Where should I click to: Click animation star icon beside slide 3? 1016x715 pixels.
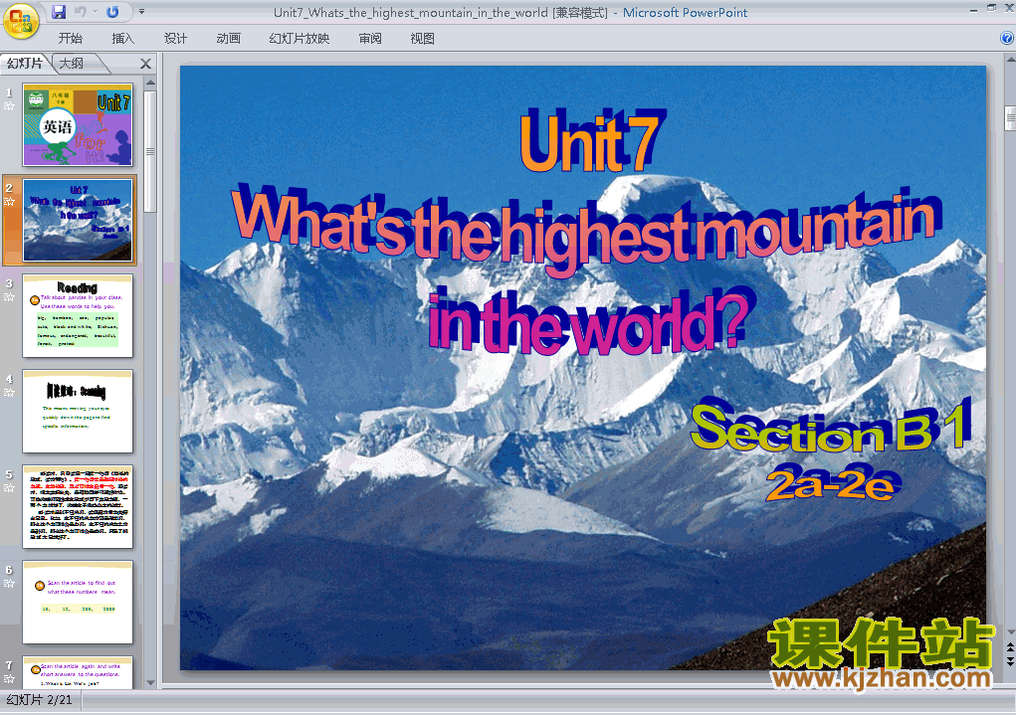click(9, 297)
